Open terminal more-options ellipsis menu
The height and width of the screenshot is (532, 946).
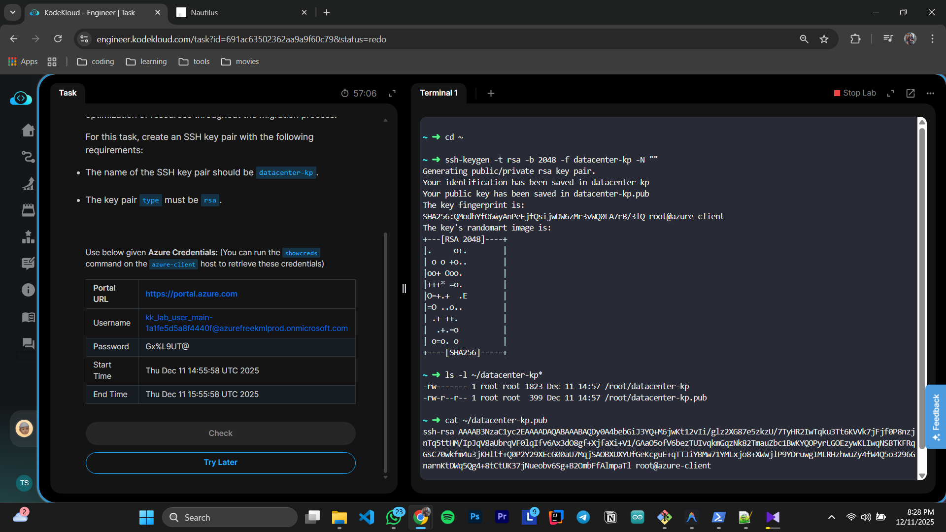930,93
